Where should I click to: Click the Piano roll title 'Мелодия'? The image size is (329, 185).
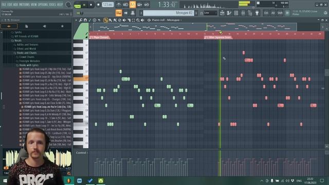(173, 20)
